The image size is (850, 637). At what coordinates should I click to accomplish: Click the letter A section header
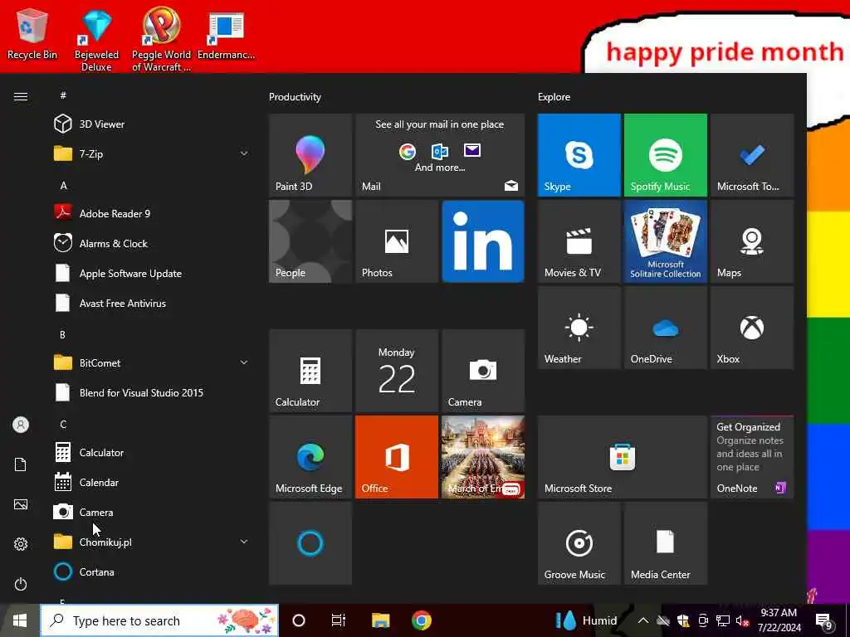tap(63, 185)
